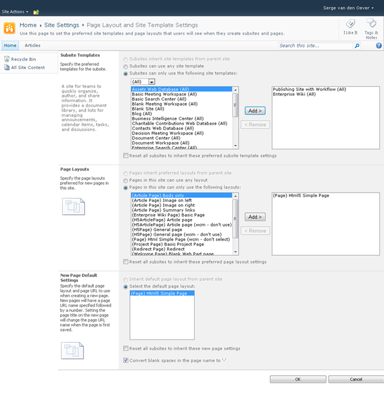Viewport: 384px width, 401px height.
Task: Check Reset subsites to inherit page layout settings
Action: pyautogui.click(x=125, y=262)
